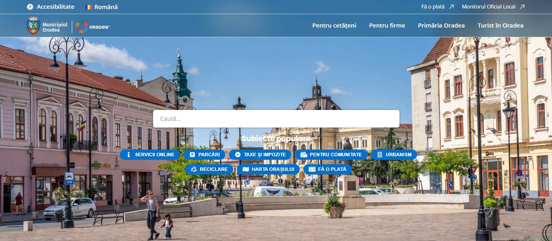The image size is (552, 241).
Task: Click the Pentru Comunitate button
Action: [331, 155]
